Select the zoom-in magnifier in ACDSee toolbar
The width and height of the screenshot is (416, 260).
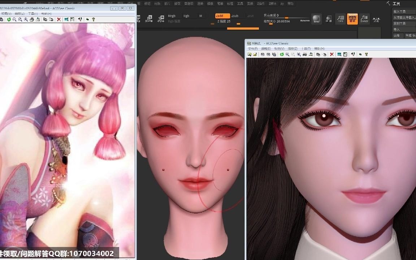[x=298, y=54]
